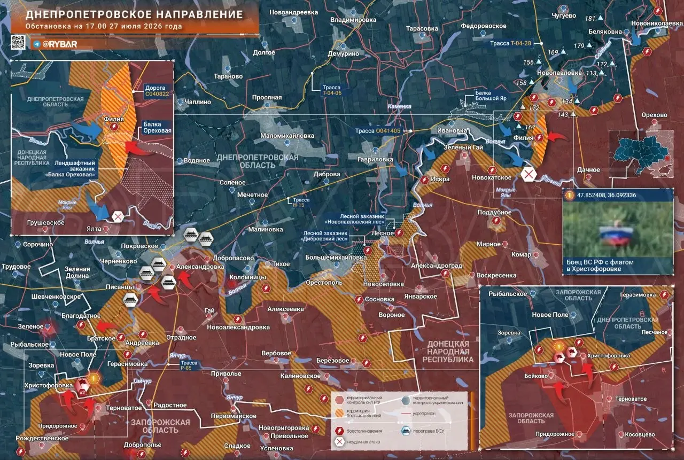Click the Маломихайловка town label
This screenshot has width=684, height=460.
(x=287, y=136)
